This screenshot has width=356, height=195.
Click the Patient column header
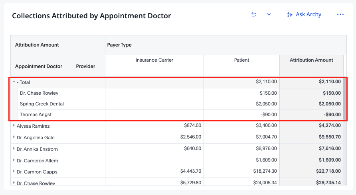tap(241, 60)
